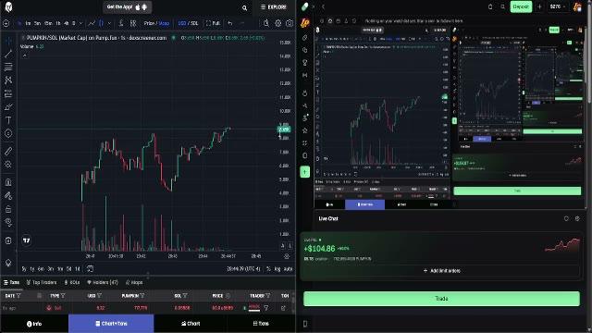Image resolution: width=592 pixels, height=333 pixels.
Task: Open the chart layout grid icon
Action: click(133, 23)
